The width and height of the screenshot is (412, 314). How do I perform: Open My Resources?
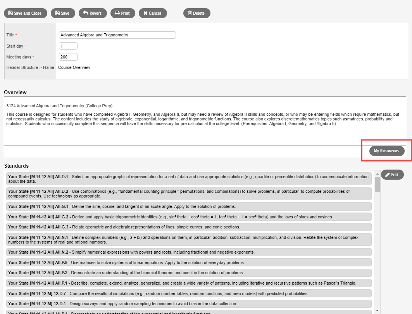pyautogui.click(x=386, y=151)
